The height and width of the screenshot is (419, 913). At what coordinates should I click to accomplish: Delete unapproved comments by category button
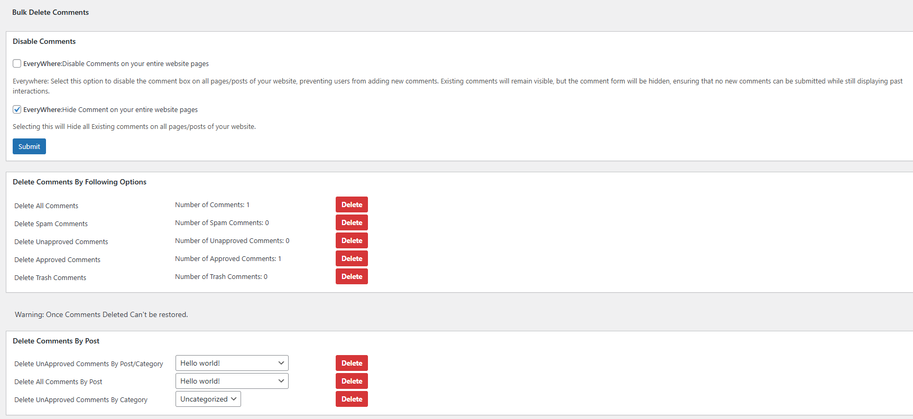click(x=352, y=399)
